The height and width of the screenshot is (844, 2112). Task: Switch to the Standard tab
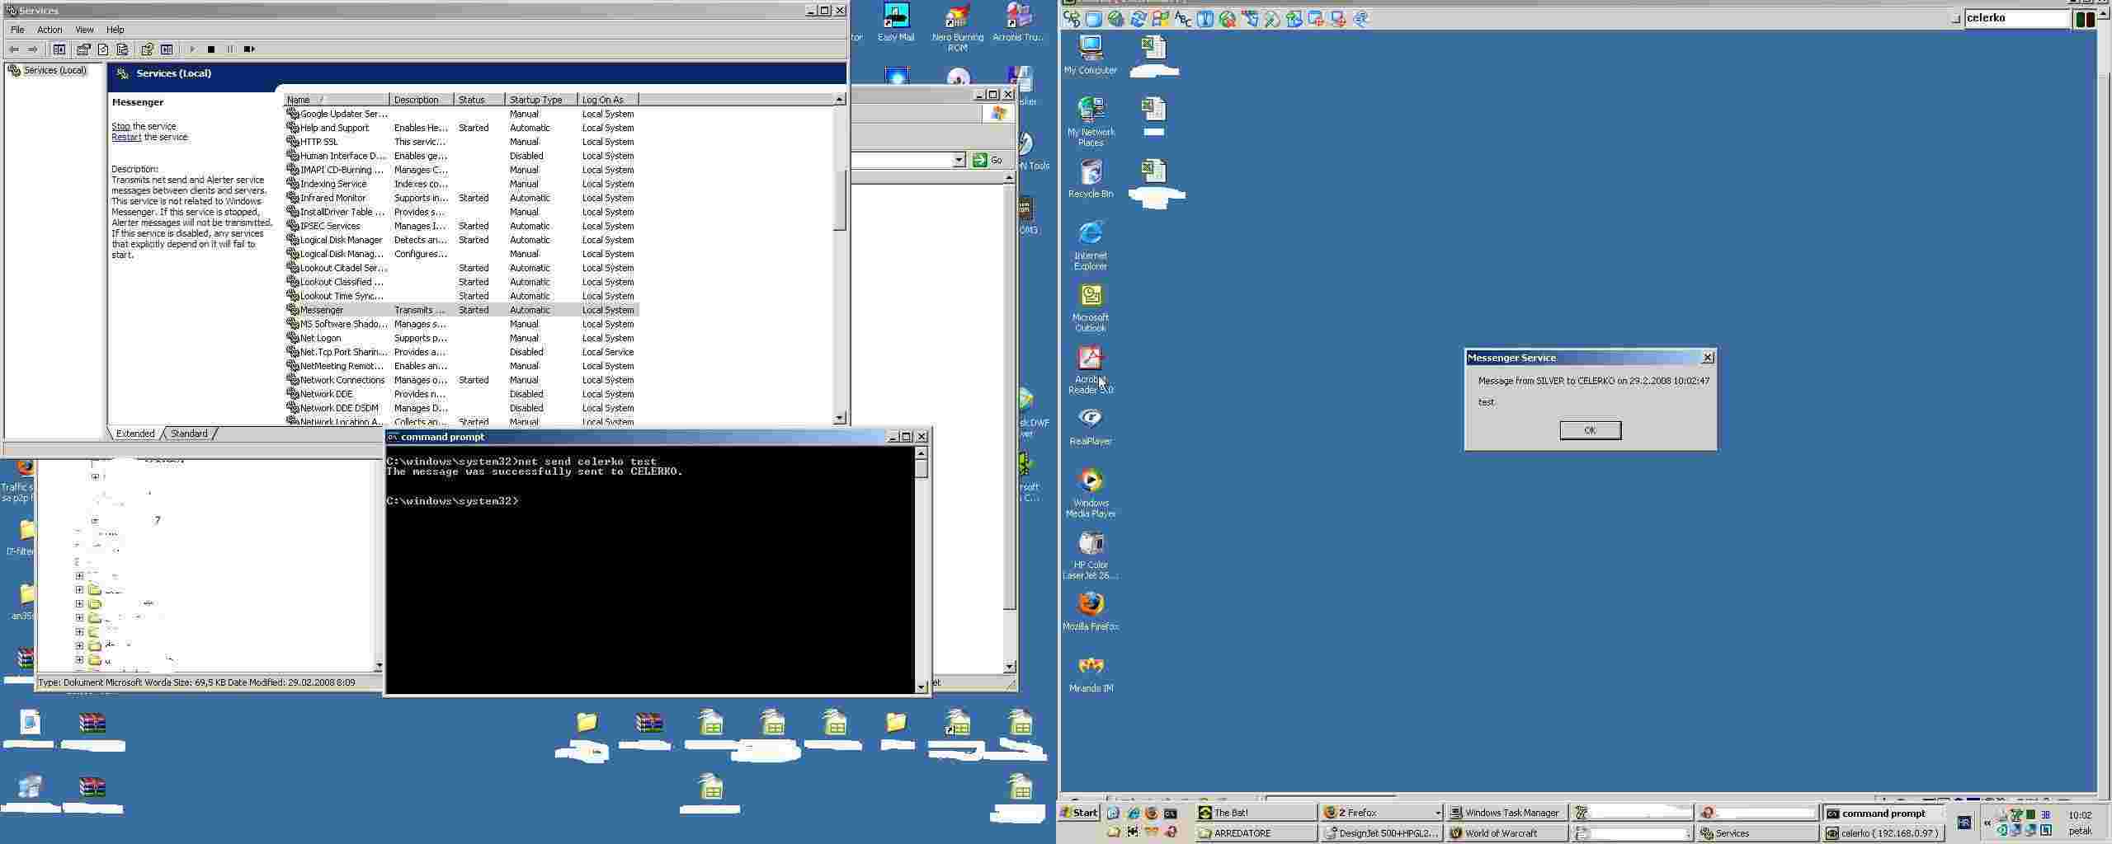[x=189, y=434]
